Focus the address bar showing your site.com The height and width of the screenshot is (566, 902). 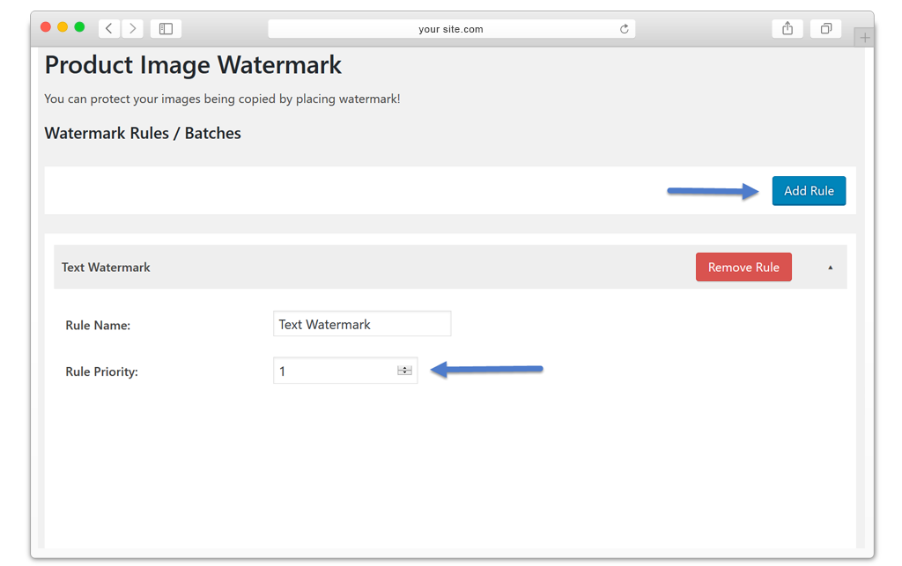coord(452,29)
